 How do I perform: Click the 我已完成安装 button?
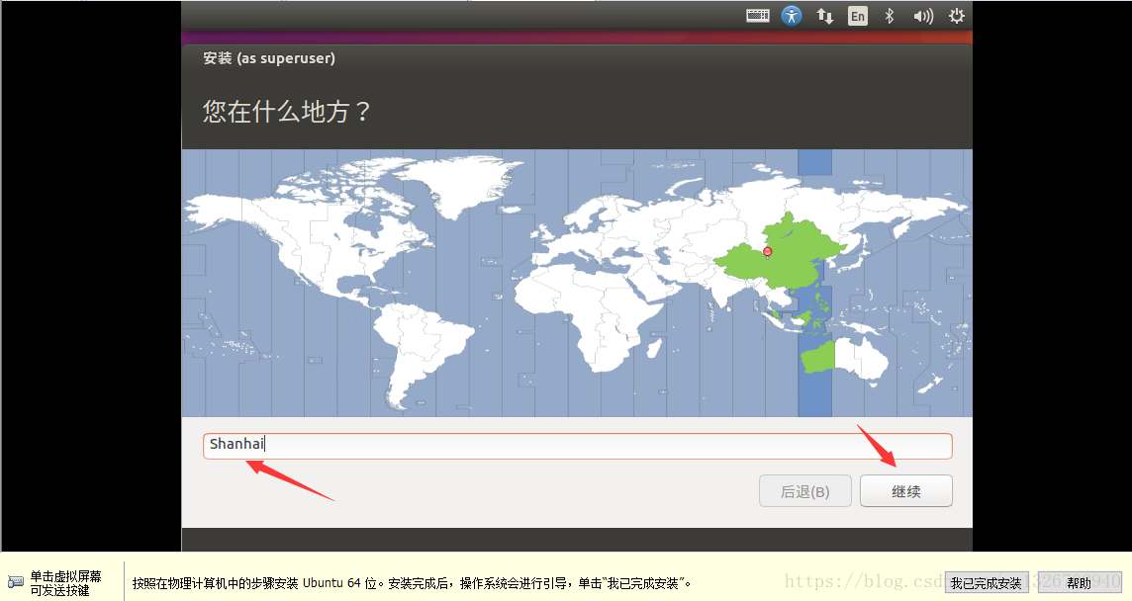(986, 583)
